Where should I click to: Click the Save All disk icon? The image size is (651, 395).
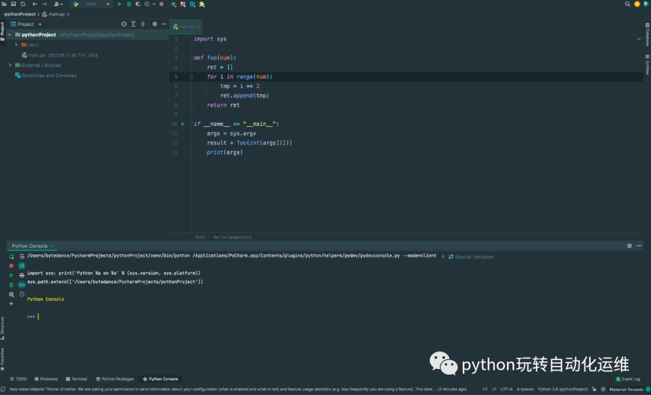[x=13, y=4]
